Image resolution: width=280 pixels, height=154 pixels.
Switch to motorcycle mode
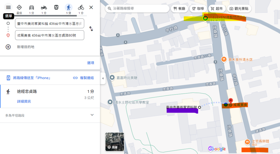tap(44, 7)
